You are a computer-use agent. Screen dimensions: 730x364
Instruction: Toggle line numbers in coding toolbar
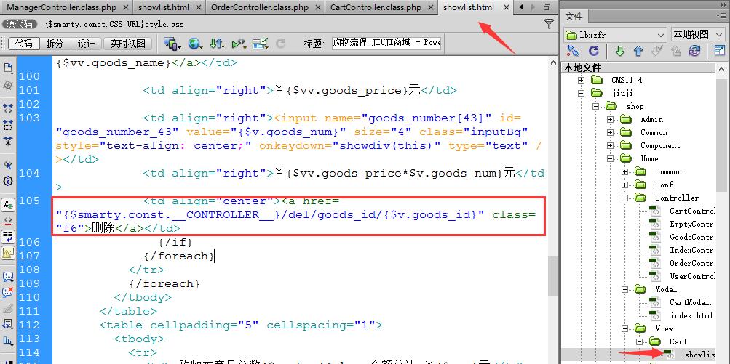click(x=8, y=205)
